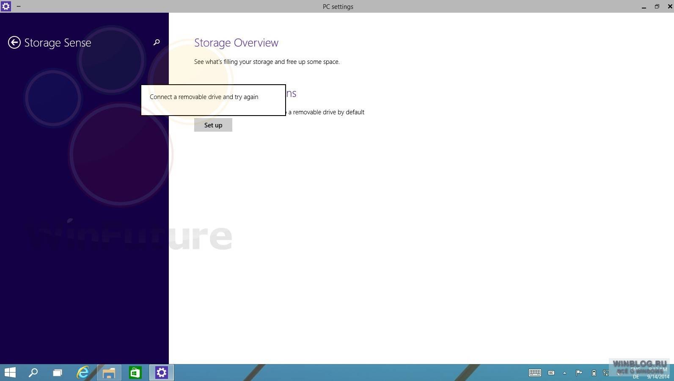
Task: Open the Windows Start button
Action: (10, 373)
